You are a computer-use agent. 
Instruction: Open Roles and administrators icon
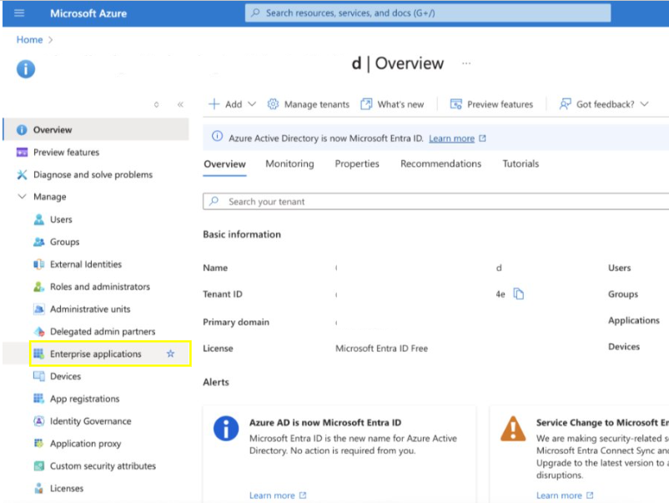pyautogui.click(x=39, y=287)
